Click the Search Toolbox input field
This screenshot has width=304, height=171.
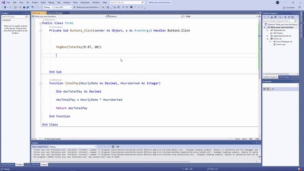(x=13, y=17)
